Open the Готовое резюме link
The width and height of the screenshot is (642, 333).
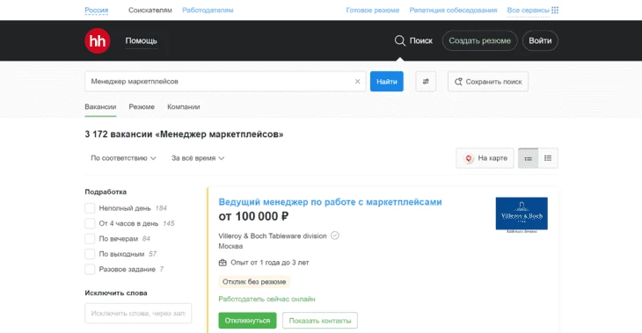pos(373,11)
